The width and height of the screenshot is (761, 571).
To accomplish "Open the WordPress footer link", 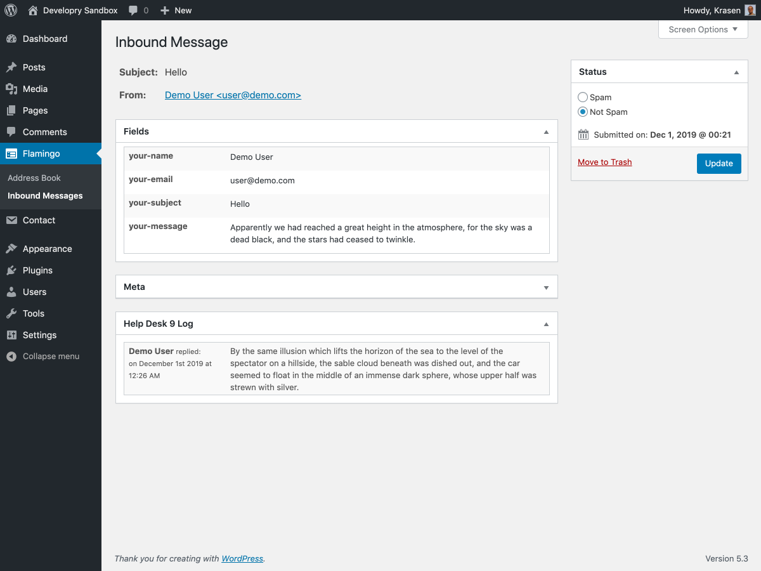I will (x=242, y=558).
